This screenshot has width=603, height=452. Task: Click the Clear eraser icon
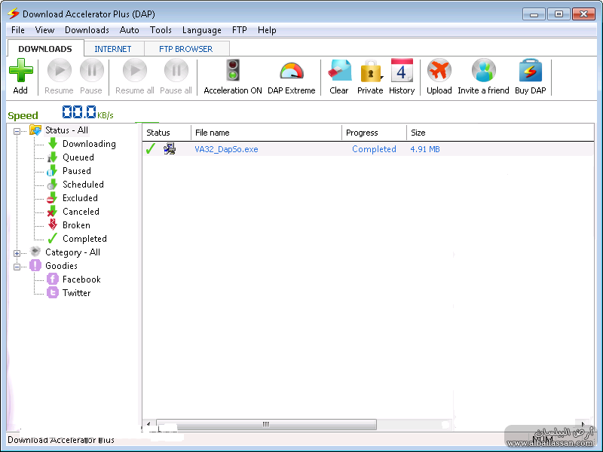(x=339, y=71)
